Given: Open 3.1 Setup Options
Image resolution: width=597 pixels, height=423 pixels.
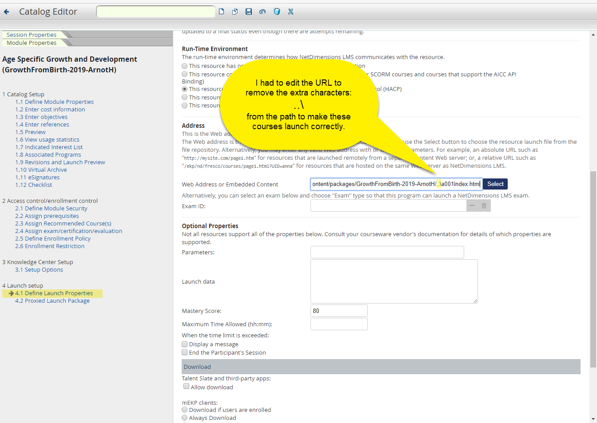Looking at the screenshot, I should (x=39, y=269).
